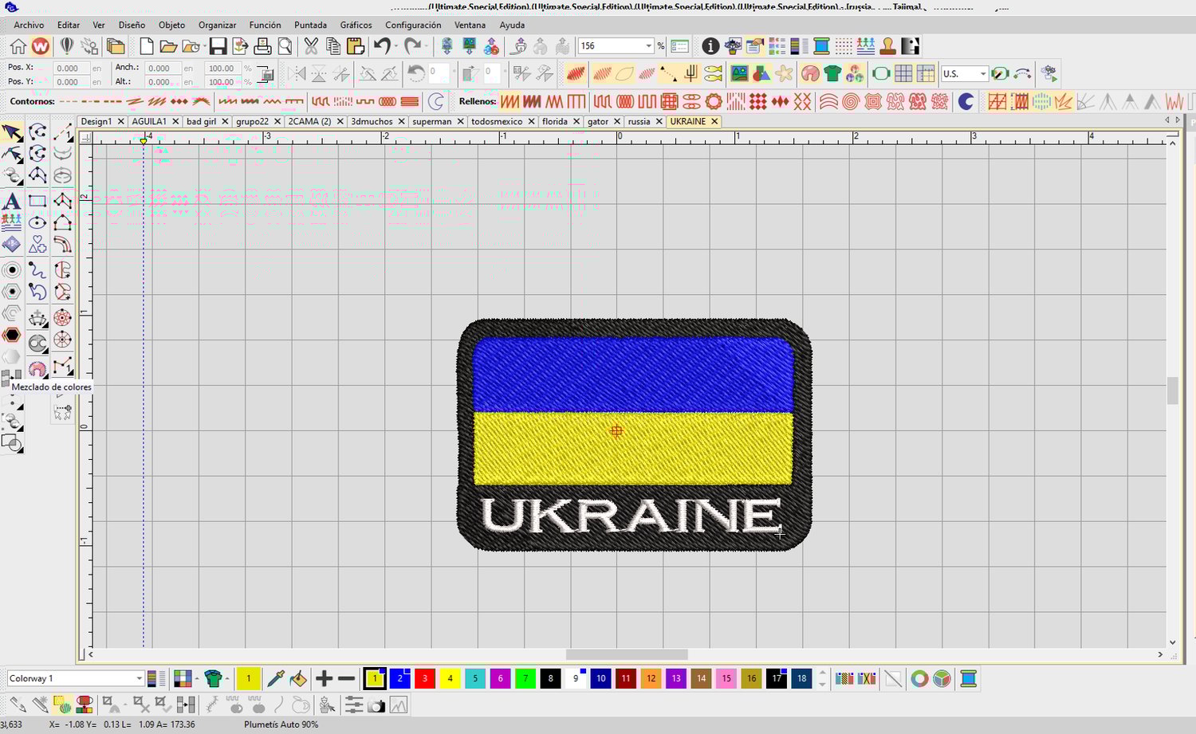The width and height of the screenshot is (1196, 734).
Task: Create a new blank design
Action: (147, 46)
